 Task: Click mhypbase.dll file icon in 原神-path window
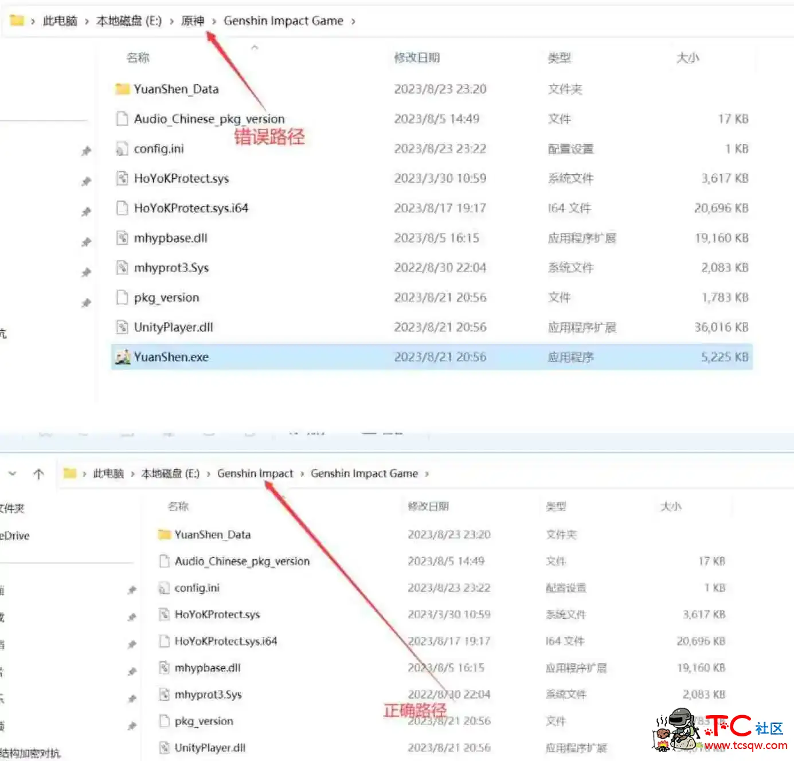[122, 238]
